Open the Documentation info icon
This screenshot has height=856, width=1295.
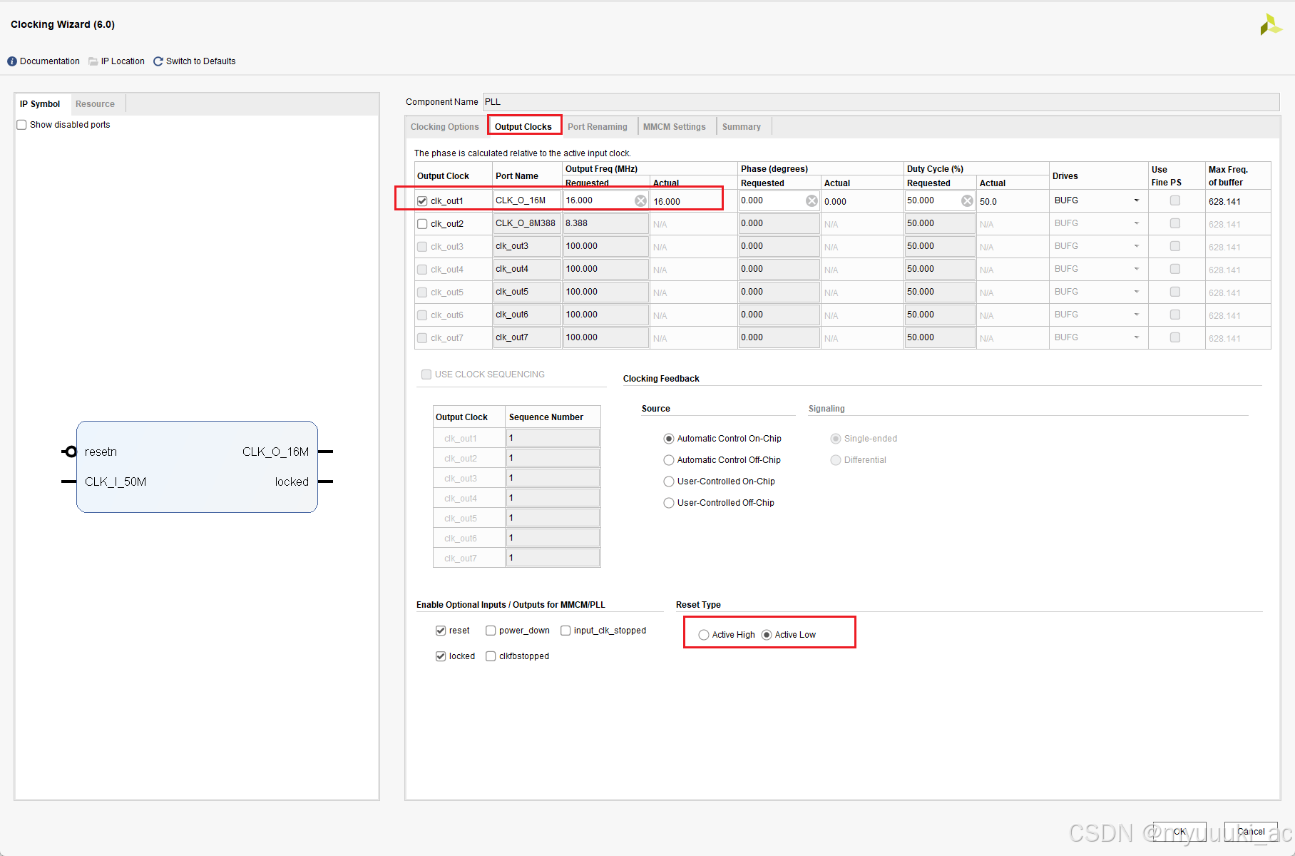pos(12,61)
